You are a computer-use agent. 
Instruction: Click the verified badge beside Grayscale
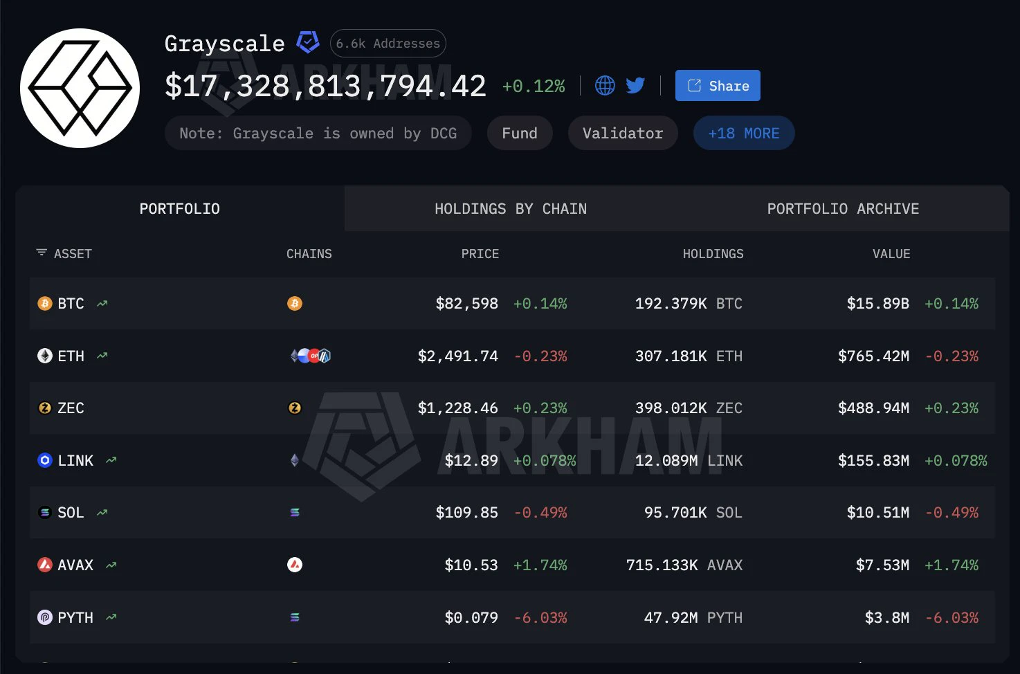308,43
